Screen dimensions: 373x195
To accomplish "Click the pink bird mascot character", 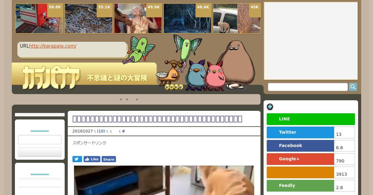I will pyautogui.click(x=214, y=76).
